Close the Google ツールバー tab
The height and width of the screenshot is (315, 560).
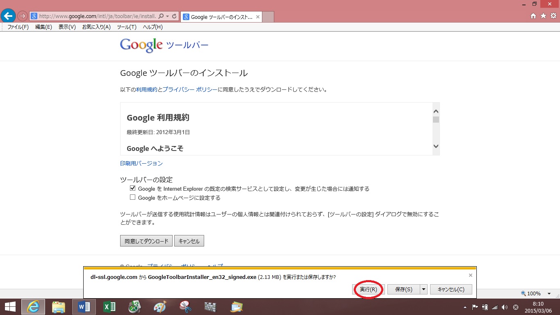point(258,17)
